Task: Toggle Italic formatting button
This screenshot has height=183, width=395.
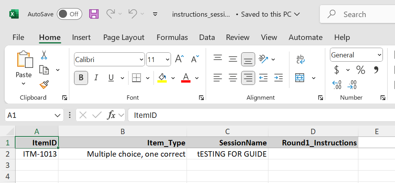Action: point(96,78)
